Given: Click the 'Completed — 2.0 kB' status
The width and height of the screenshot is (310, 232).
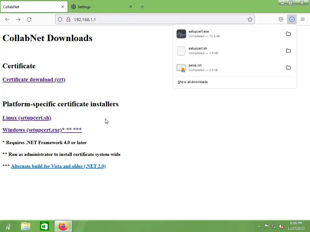Looking at the screenshot, I should click(203, 70).
